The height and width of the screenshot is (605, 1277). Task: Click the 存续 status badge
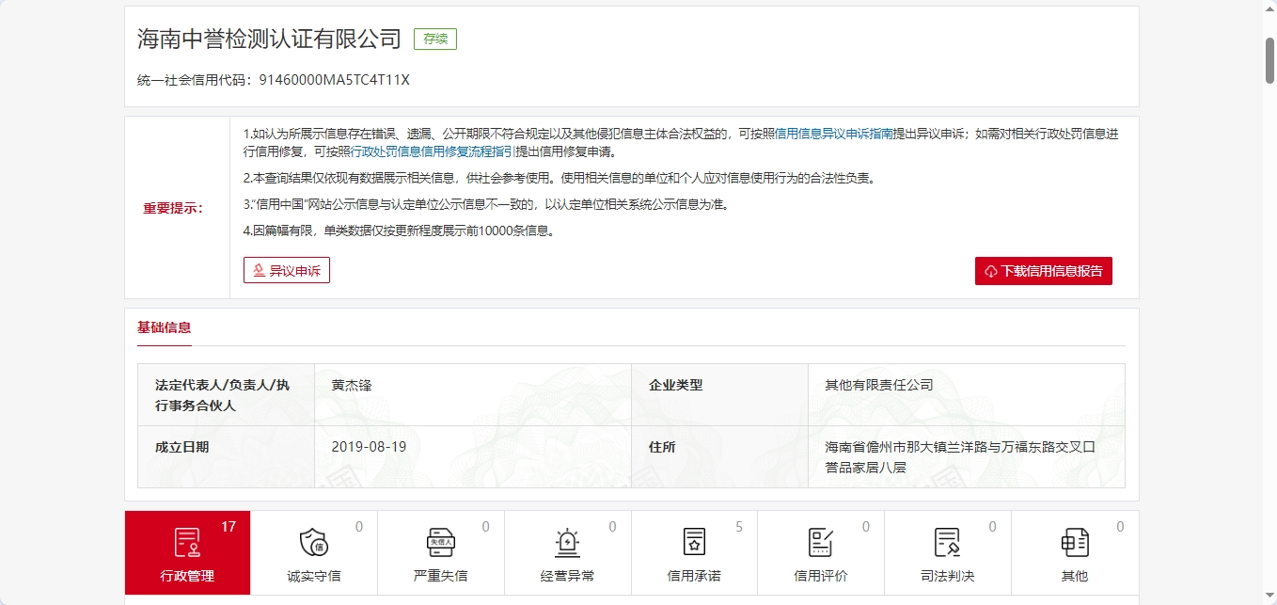click(x=435, y=39)
